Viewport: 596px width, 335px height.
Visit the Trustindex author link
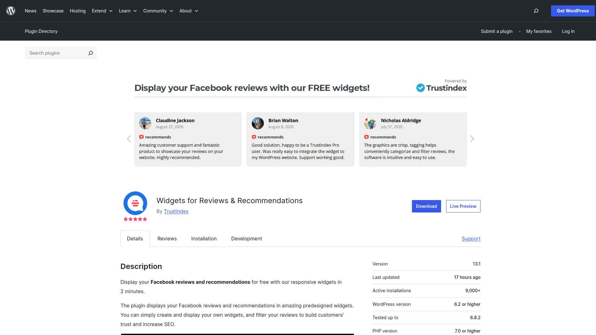click(176, 211)
